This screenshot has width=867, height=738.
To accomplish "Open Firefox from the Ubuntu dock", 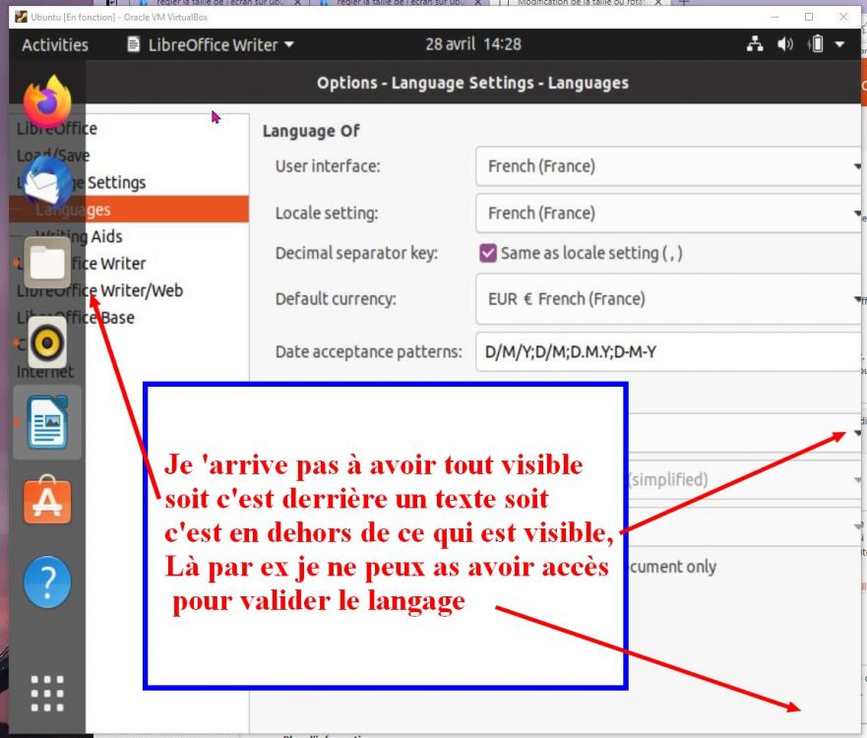I will coord(47,101).
